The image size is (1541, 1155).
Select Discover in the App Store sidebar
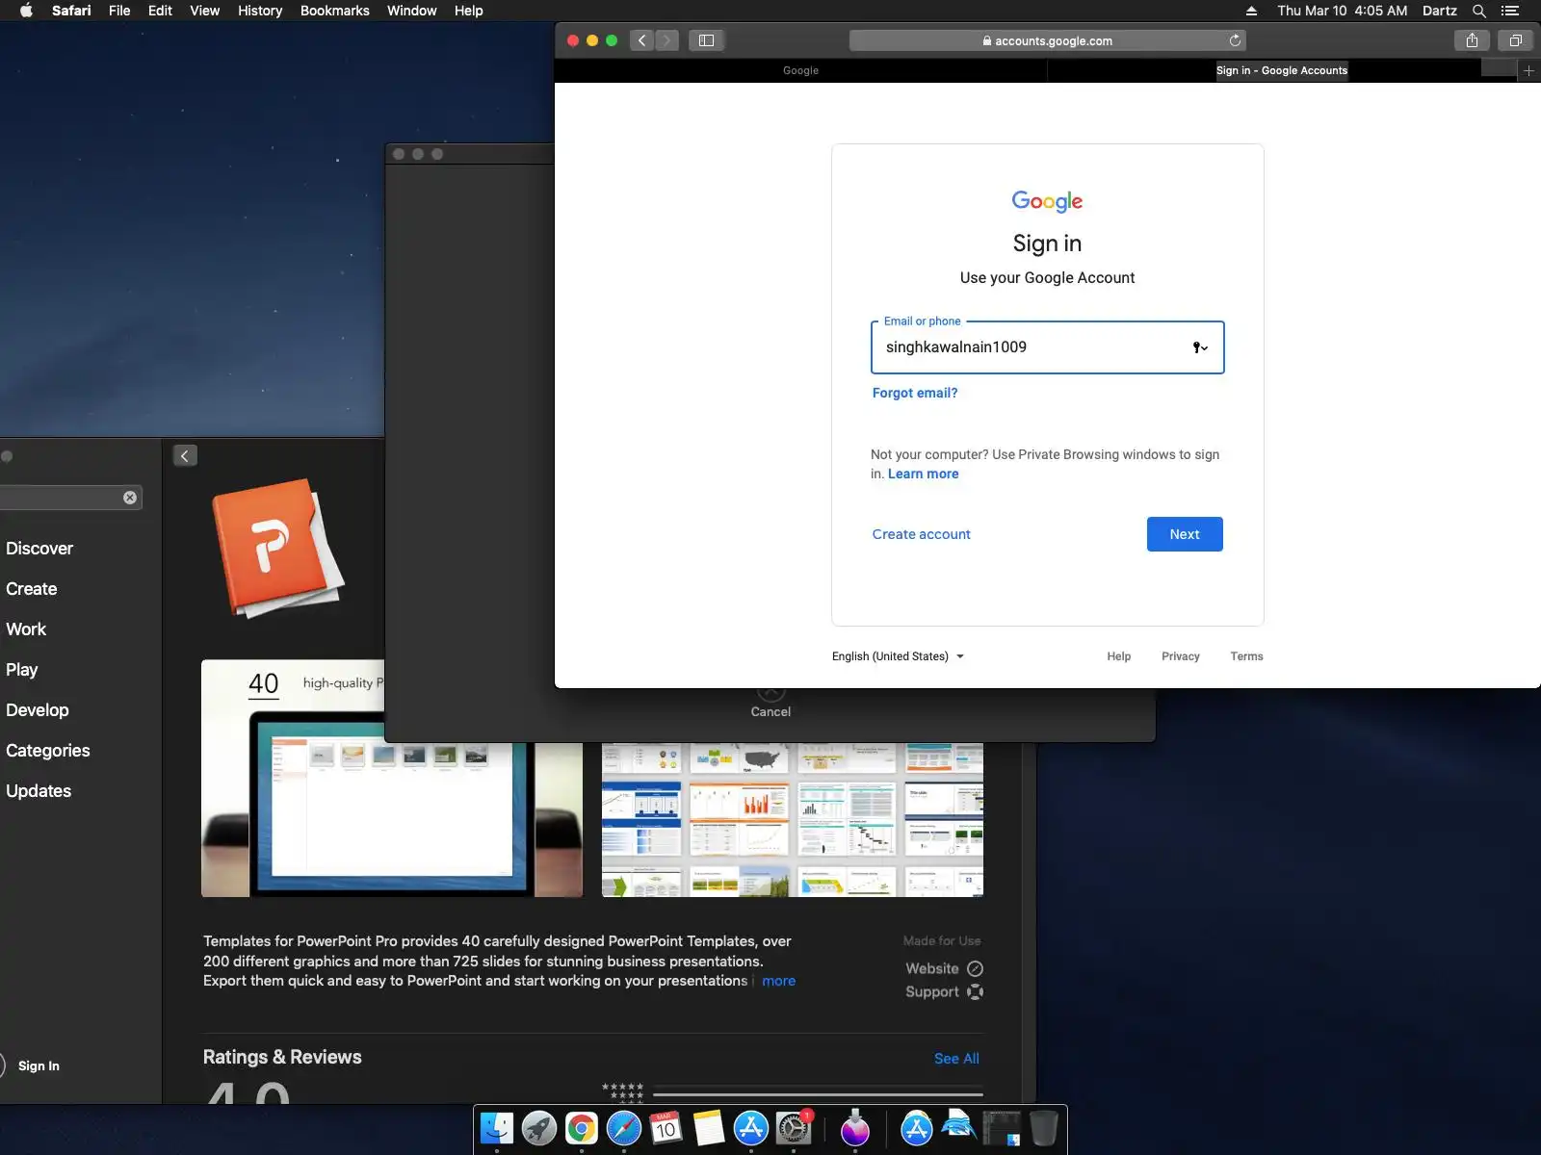39,549
